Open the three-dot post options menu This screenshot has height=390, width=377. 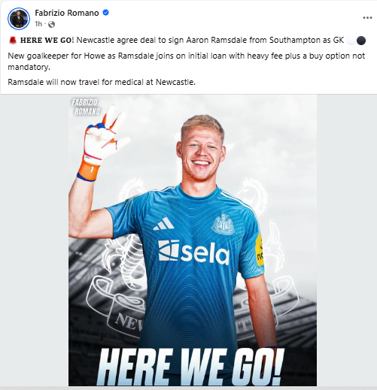[x=367, y=18]
